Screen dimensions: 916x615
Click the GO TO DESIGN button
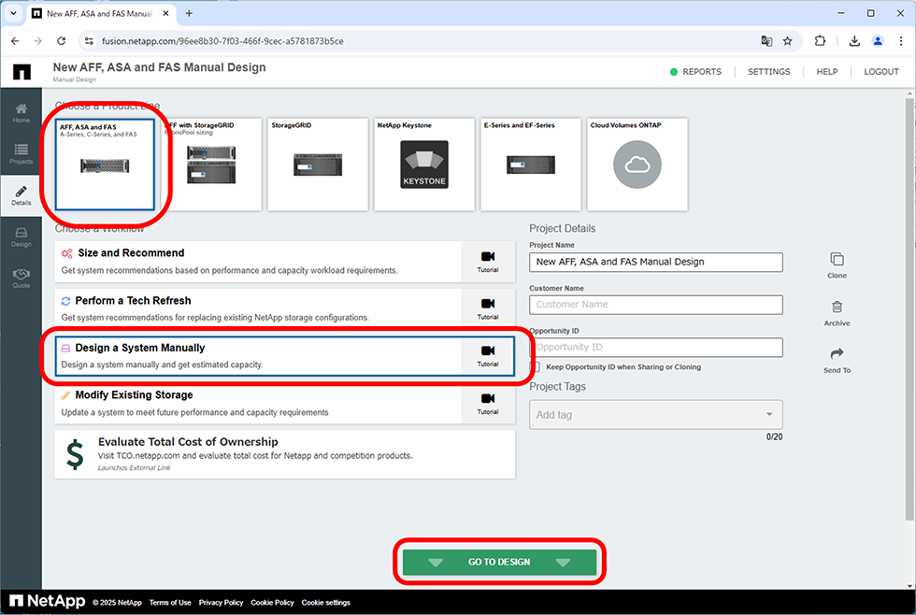tap(499, 562)
